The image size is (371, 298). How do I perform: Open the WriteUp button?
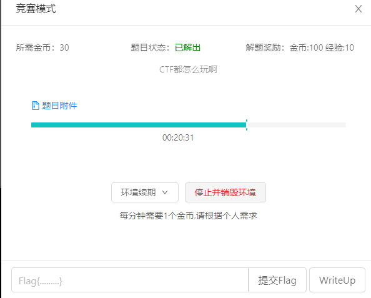[x=337, y=280]
